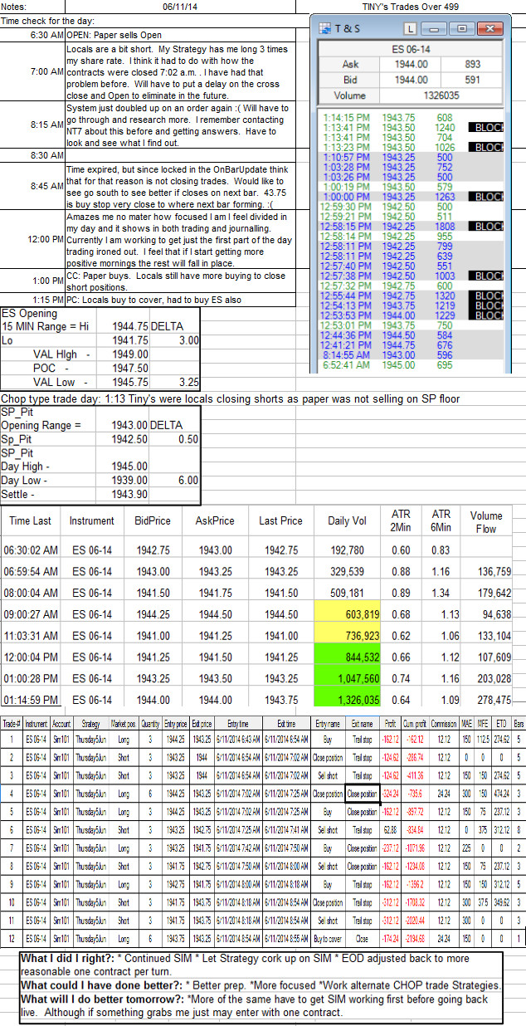Select the What will I do better tomorrow? line
The image size is (526, 1026).
261,1006
